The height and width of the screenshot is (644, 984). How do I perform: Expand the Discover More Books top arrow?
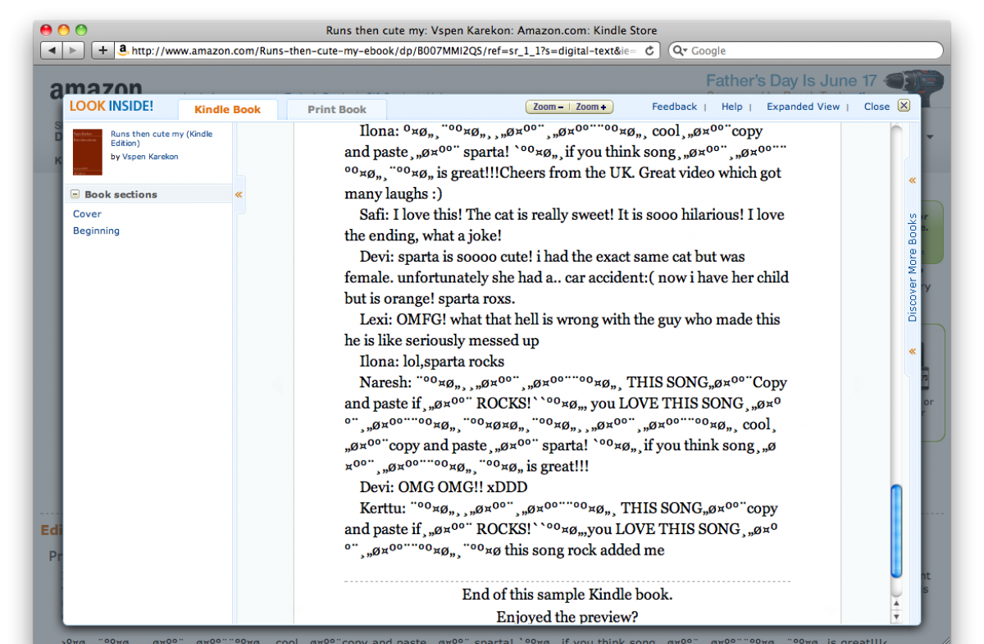pyautogui.click(x=912, y=180)
